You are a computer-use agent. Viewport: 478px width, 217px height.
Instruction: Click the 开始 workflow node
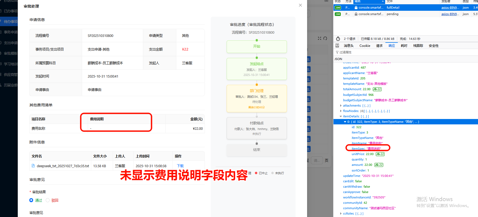[x=256, y=46]
